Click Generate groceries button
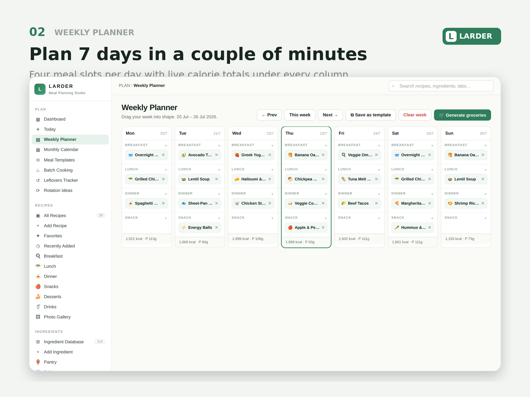The image size is (530, 397). click(462, 115)
